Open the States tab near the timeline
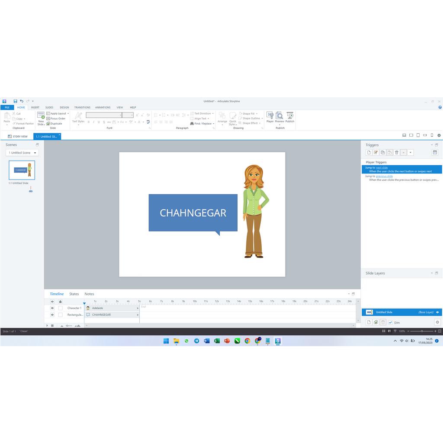 74,294
